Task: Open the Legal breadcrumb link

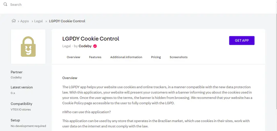Action: [x=38, y=21]
